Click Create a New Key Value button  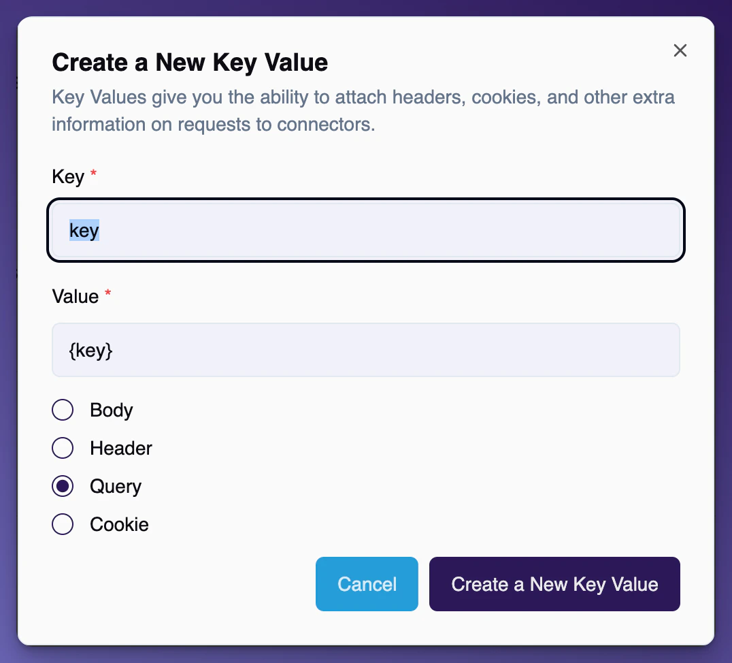click(x=554, y=584)
